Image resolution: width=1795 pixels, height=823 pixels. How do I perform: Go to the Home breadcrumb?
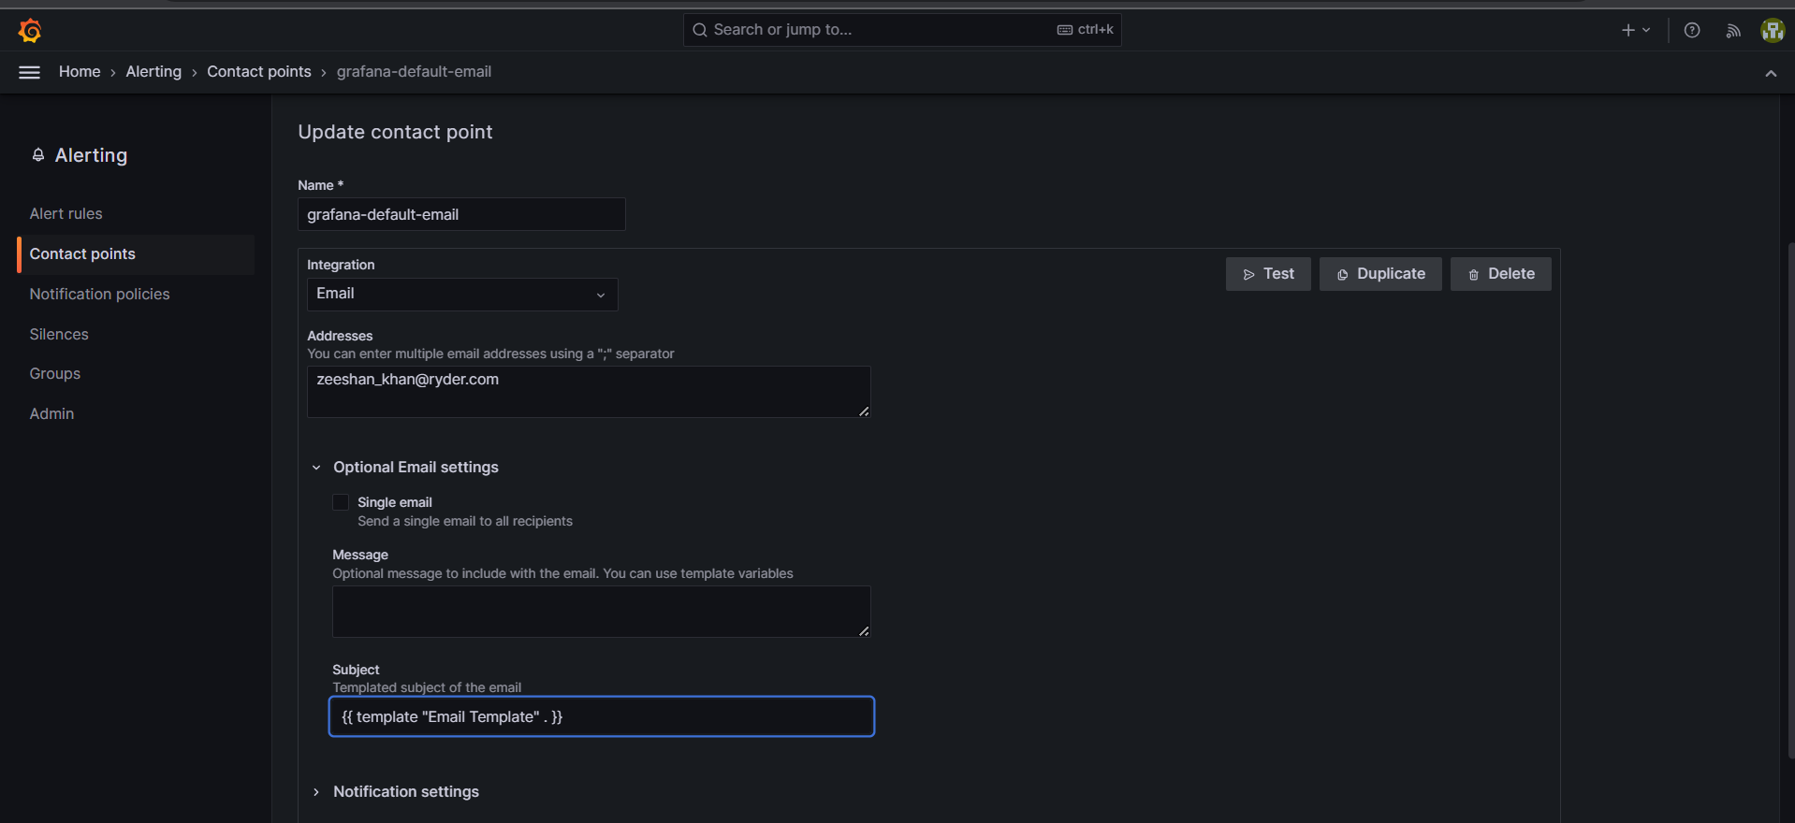coord(80,72)
